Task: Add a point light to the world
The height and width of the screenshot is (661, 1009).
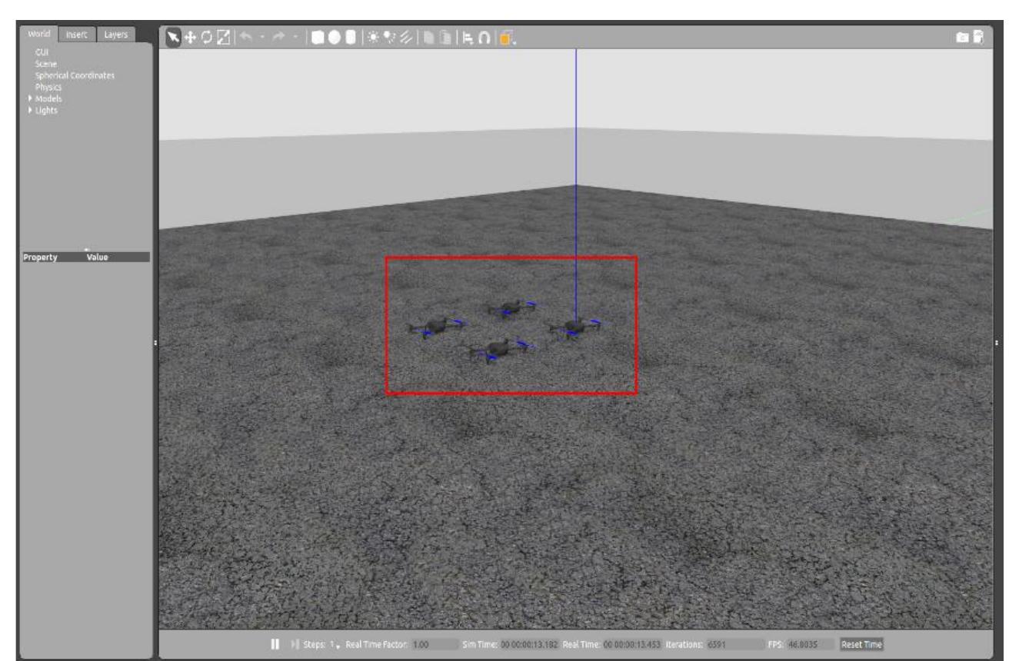Action: click(x=371, y=35)
